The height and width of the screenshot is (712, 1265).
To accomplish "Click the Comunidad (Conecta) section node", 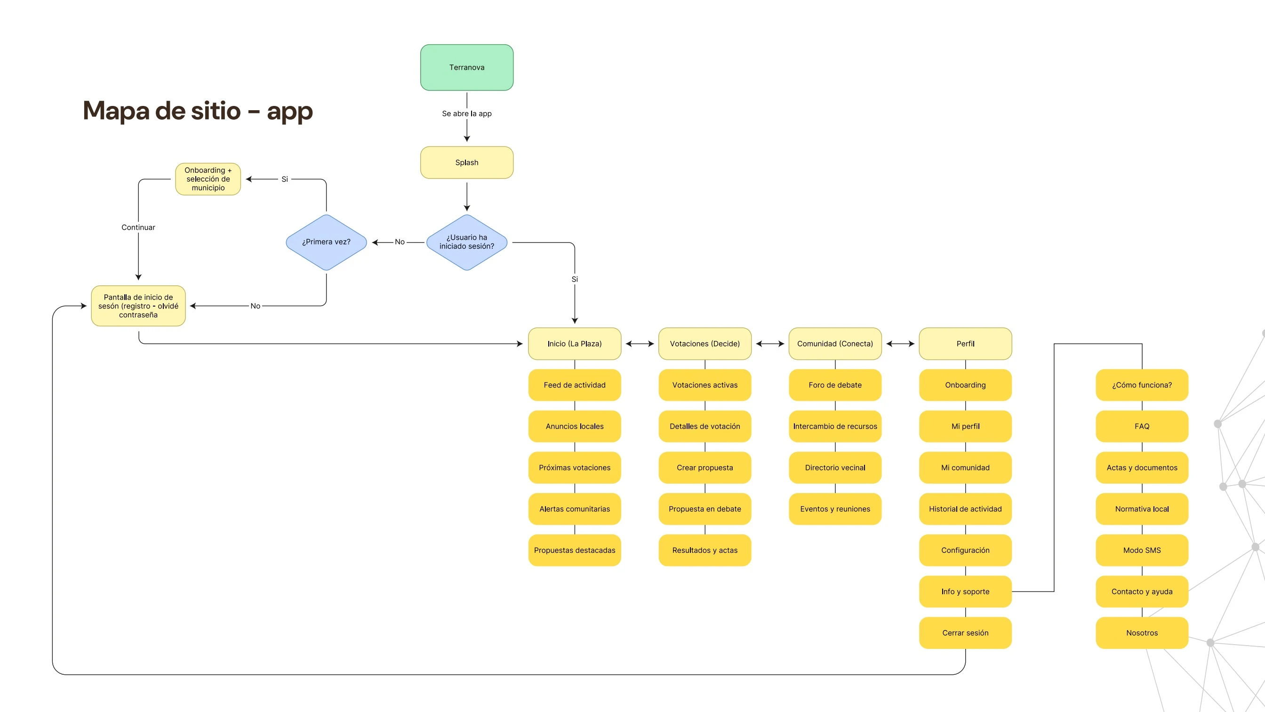I will point(835,343).
